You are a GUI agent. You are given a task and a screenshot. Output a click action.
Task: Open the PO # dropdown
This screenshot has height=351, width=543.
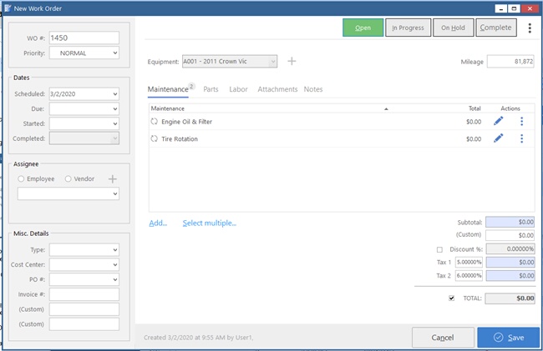click(115, 279)
